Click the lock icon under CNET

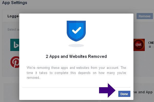[x=150, y=47]
